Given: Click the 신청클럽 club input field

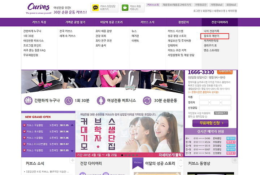Looking at the screenshot, I should click(x=215, y=108).
